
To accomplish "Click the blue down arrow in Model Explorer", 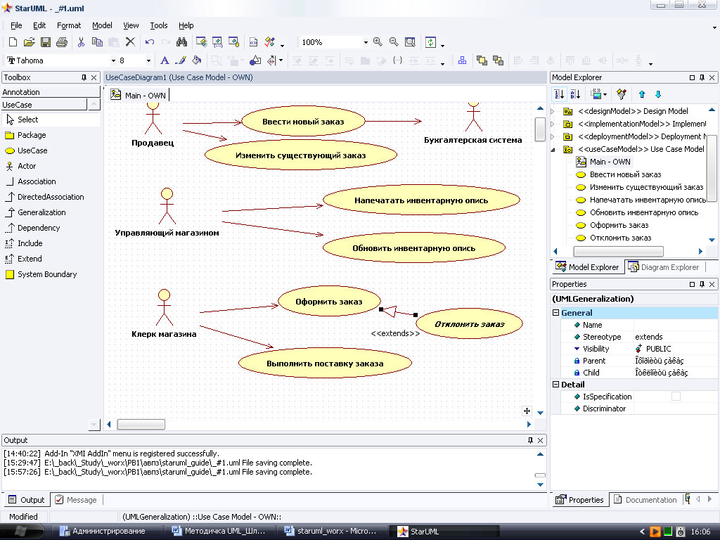I will coord(658,95).
